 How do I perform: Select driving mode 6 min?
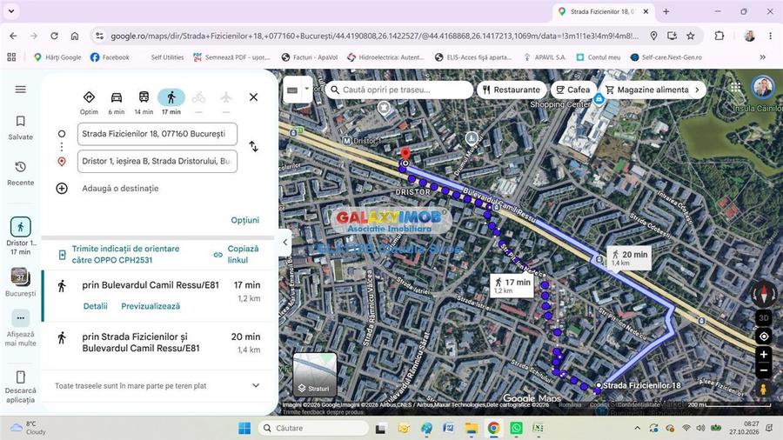coord(117,103)
